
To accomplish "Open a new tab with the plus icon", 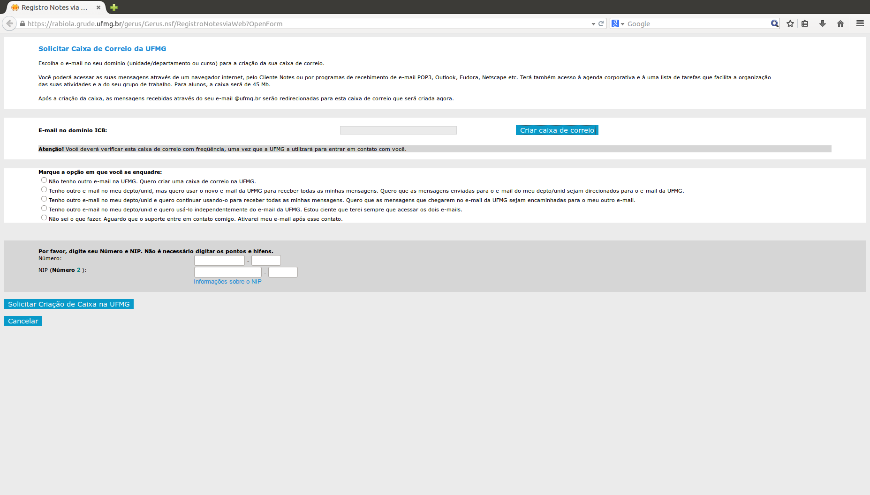I will [114, 7].
